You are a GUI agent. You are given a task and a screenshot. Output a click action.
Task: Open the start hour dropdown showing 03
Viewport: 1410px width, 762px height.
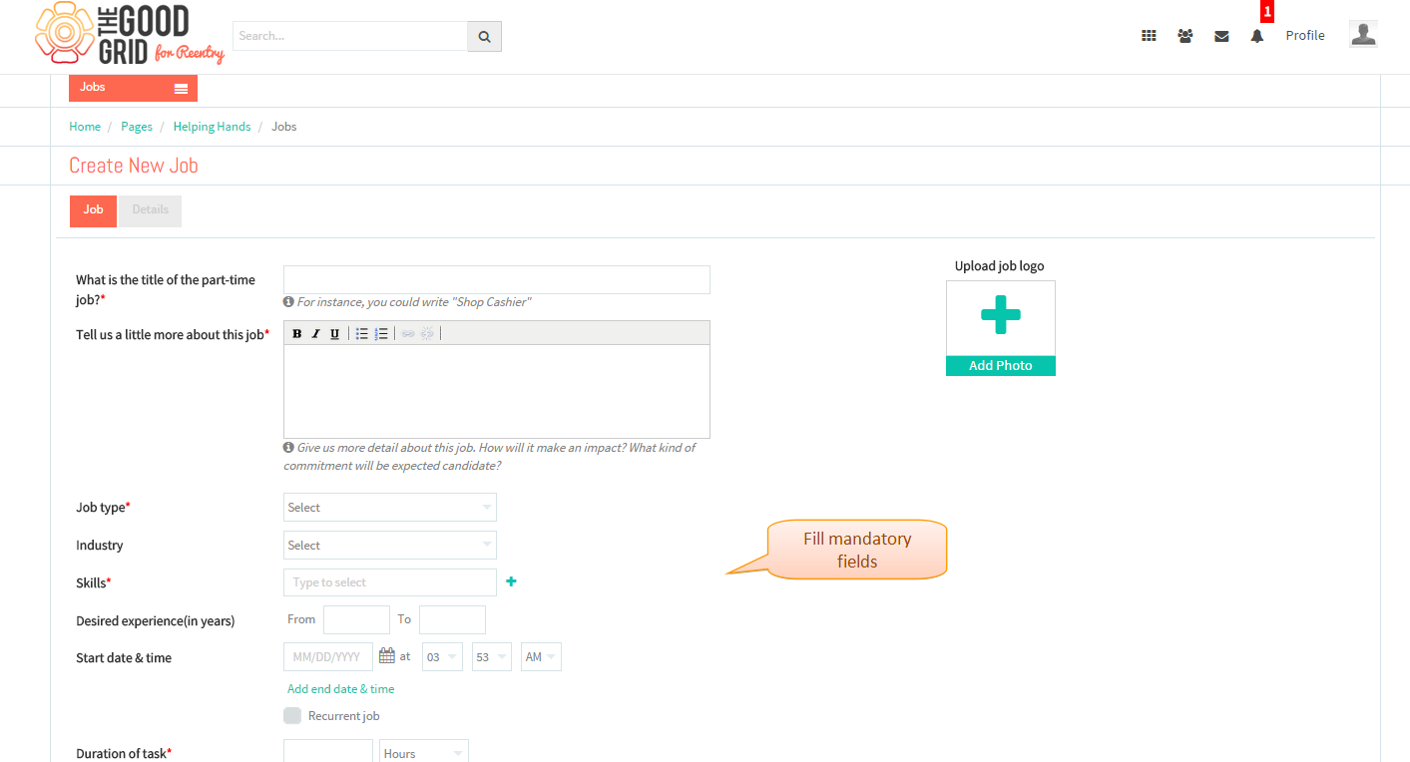click(443, 656)
